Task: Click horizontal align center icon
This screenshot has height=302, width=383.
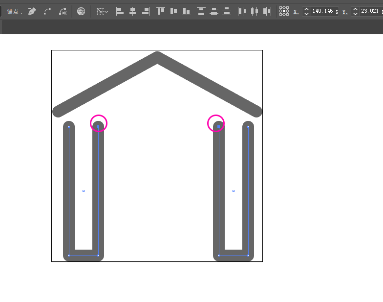Action: point(133,11)
